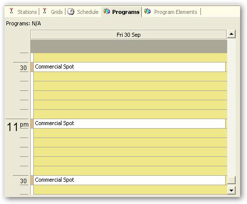
Task: Open the Grids tab
Action: pos(53,12)
